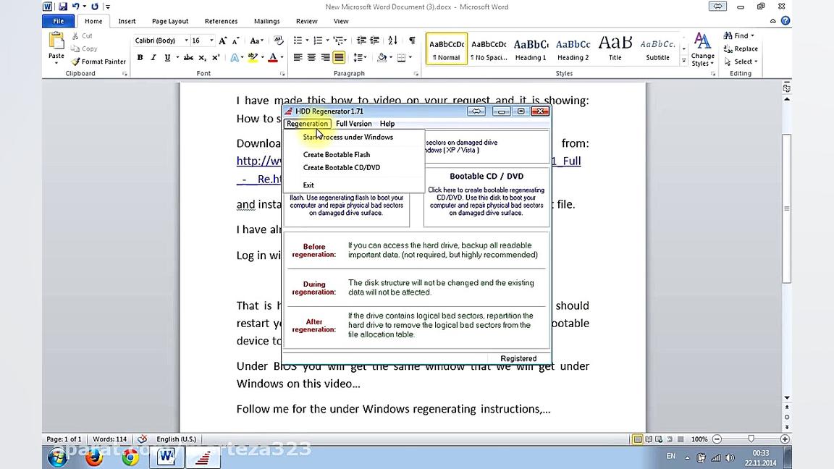834x469 pixels.
Task: Open the Font Color dropdown arrow
Action: 282,57
